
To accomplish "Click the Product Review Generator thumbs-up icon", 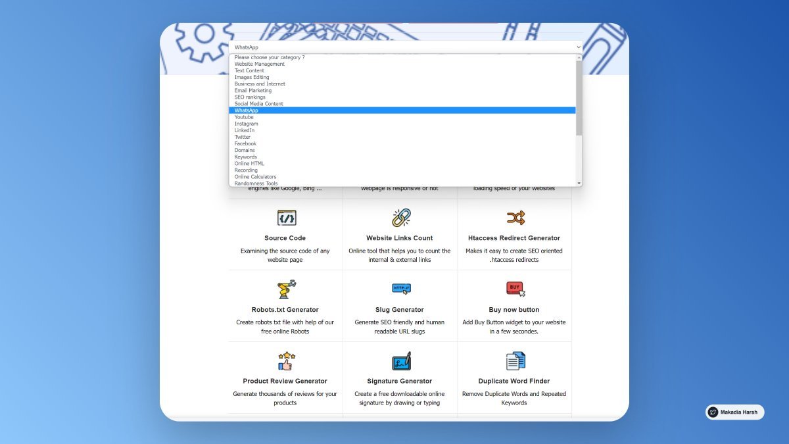I will (286, 360).
